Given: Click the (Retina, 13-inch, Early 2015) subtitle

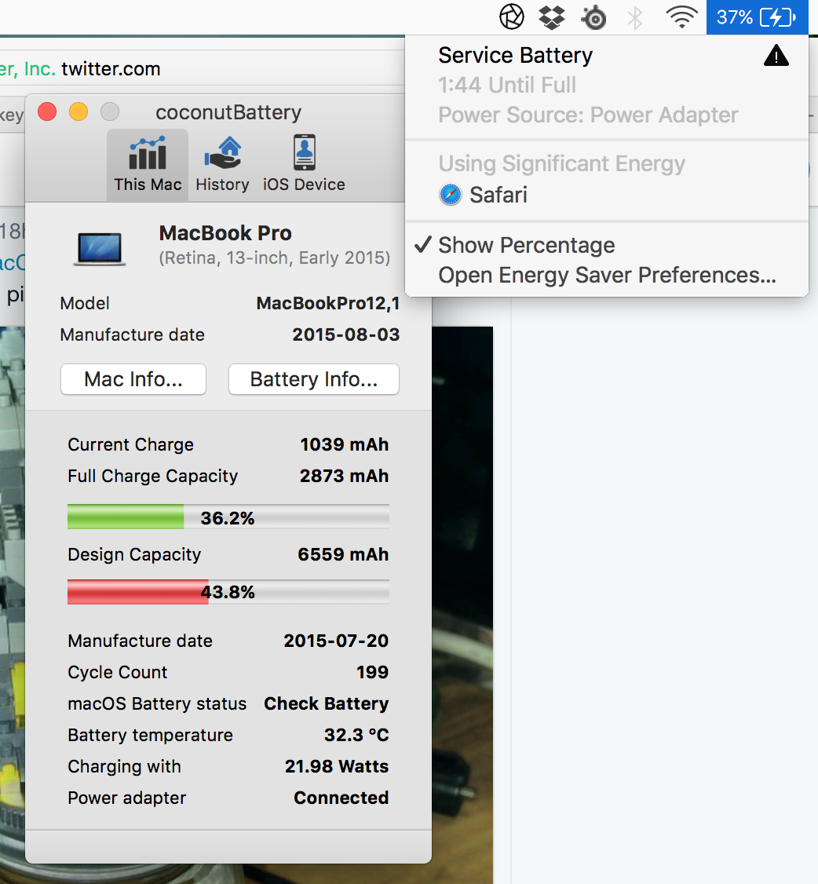Looking at the screenshot, I should point(275,258).
